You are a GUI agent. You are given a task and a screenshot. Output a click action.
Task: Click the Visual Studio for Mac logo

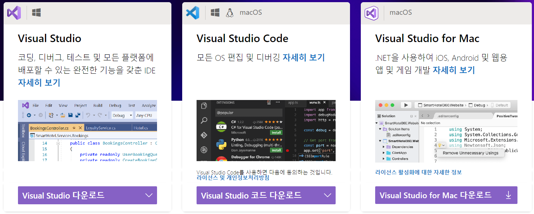coord(371,13)
